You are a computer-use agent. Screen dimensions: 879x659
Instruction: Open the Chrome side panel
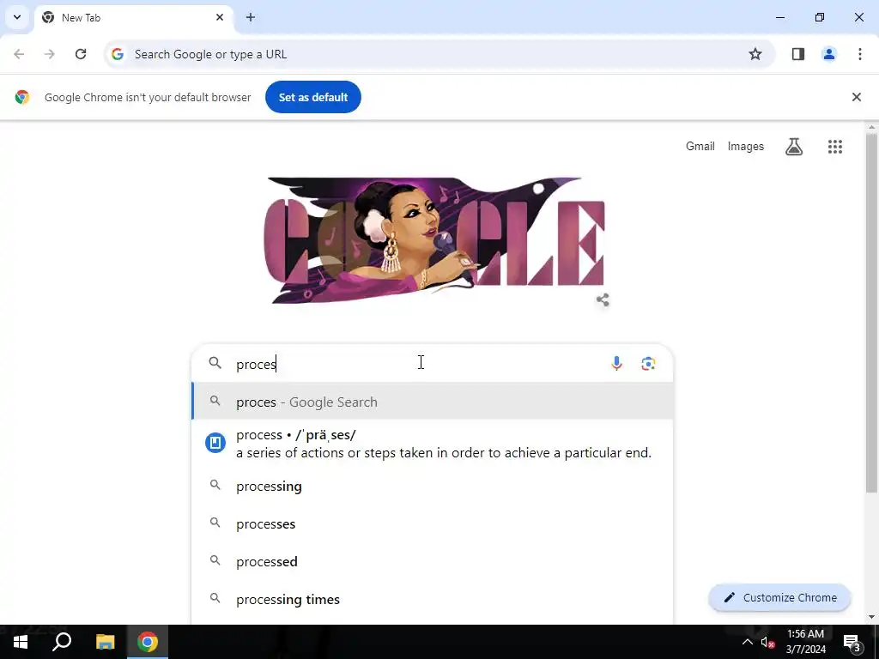797,54
